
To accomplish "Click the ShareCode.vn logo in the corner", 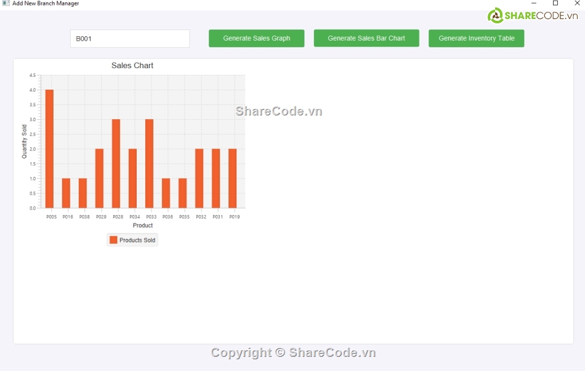I will (x=533, y=15).
